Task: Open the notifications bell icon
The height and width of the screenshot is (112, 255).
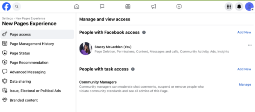Action: [x=239, y=7]
